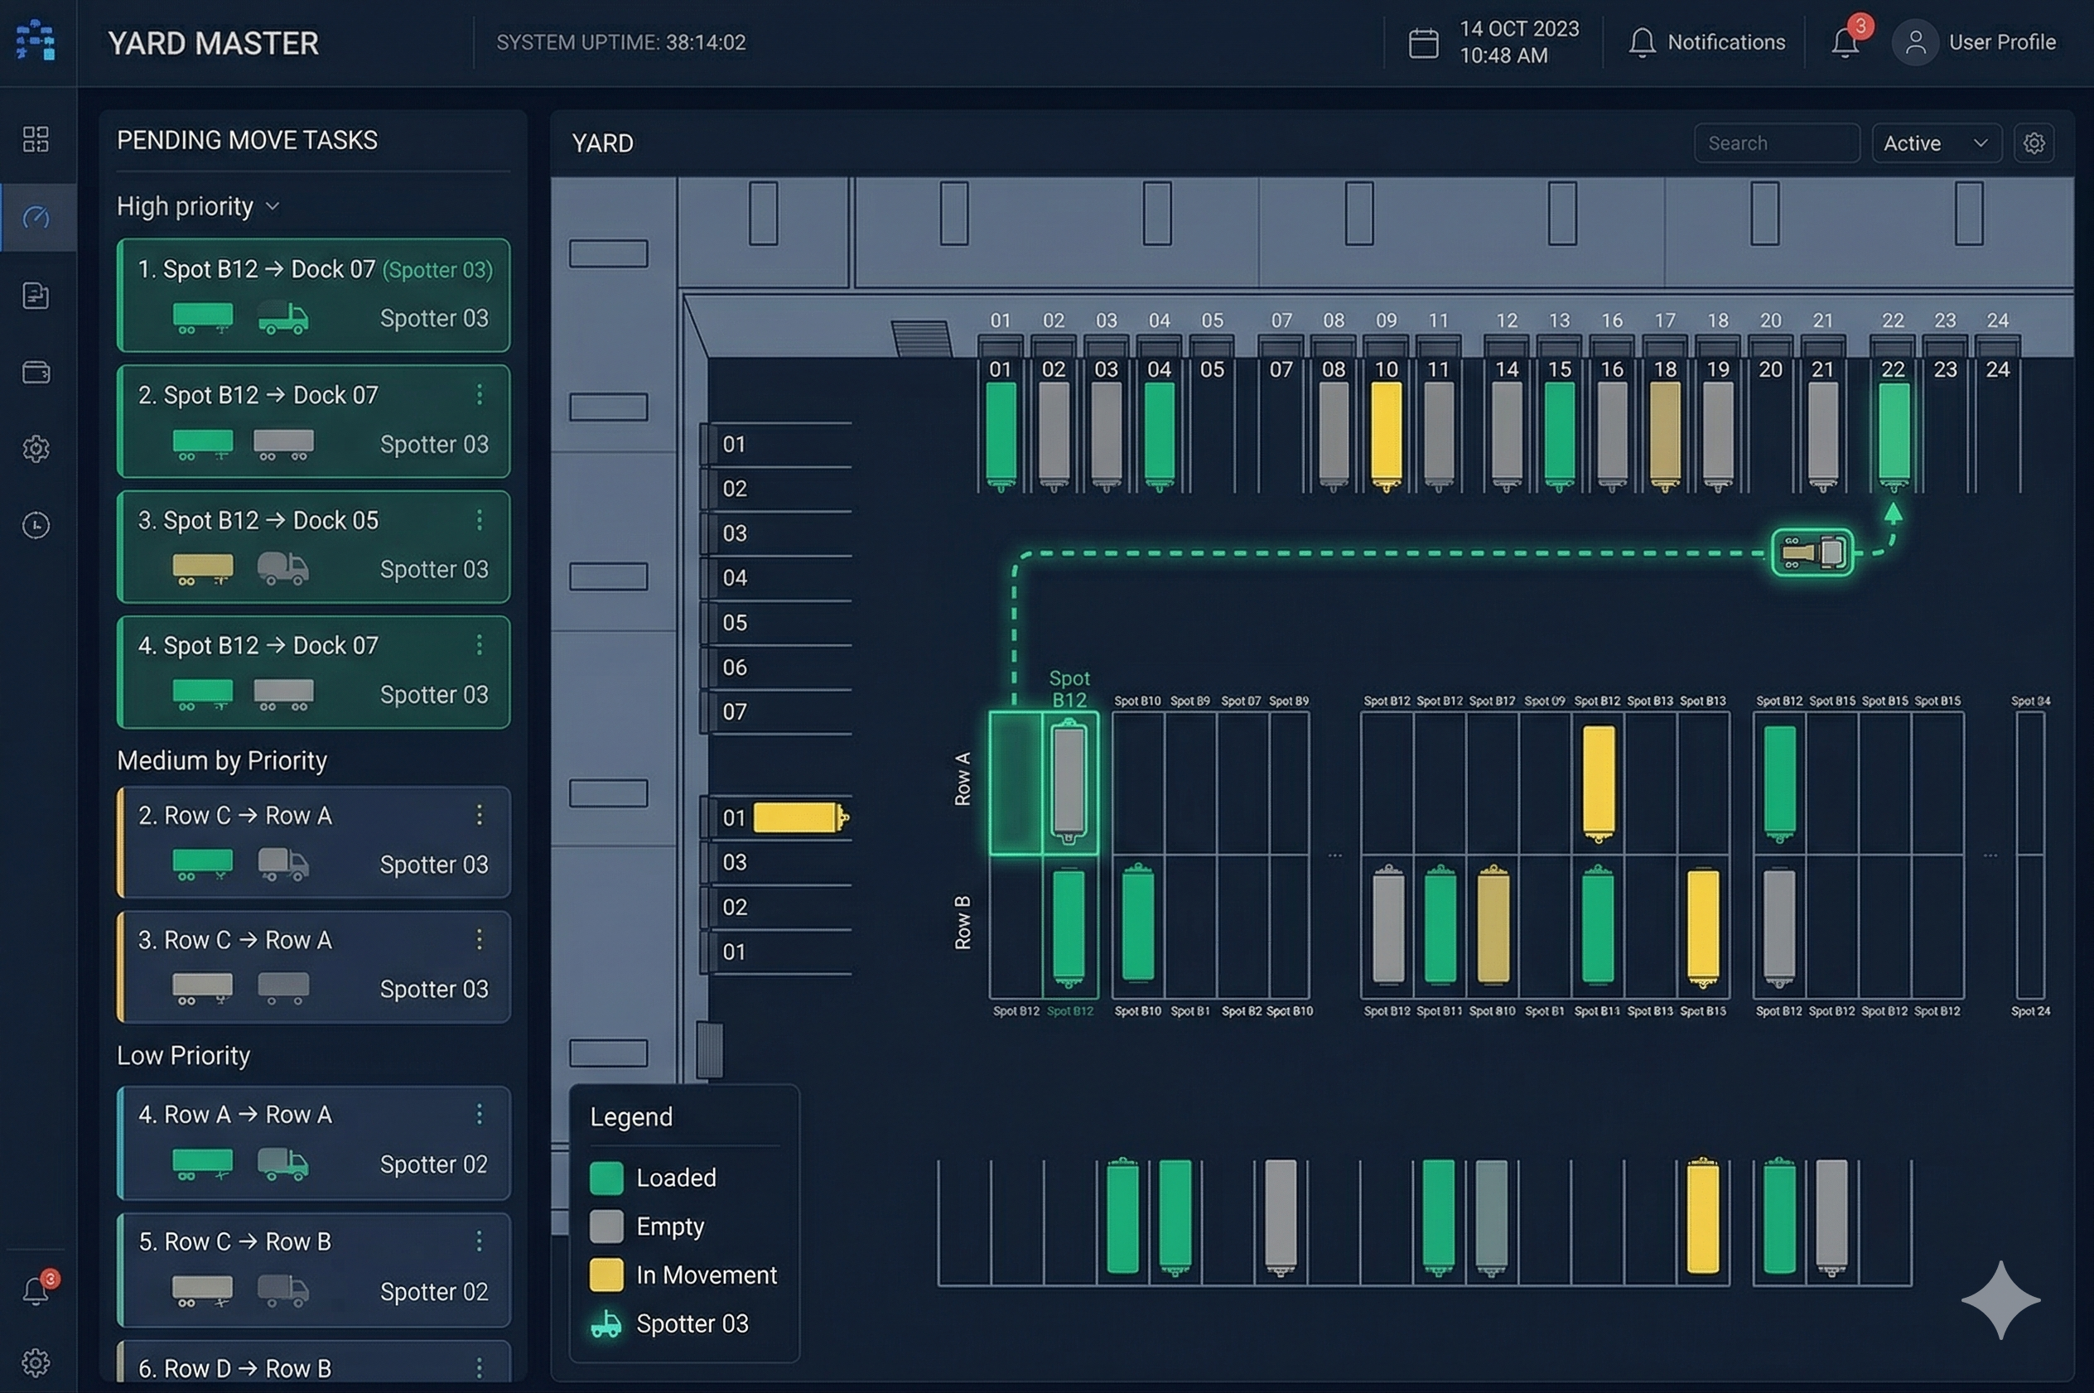Expand the High priority dropdown chevron
Image resolution: width=2094 pixels, height=1393 pixels.
pos(273,206)
